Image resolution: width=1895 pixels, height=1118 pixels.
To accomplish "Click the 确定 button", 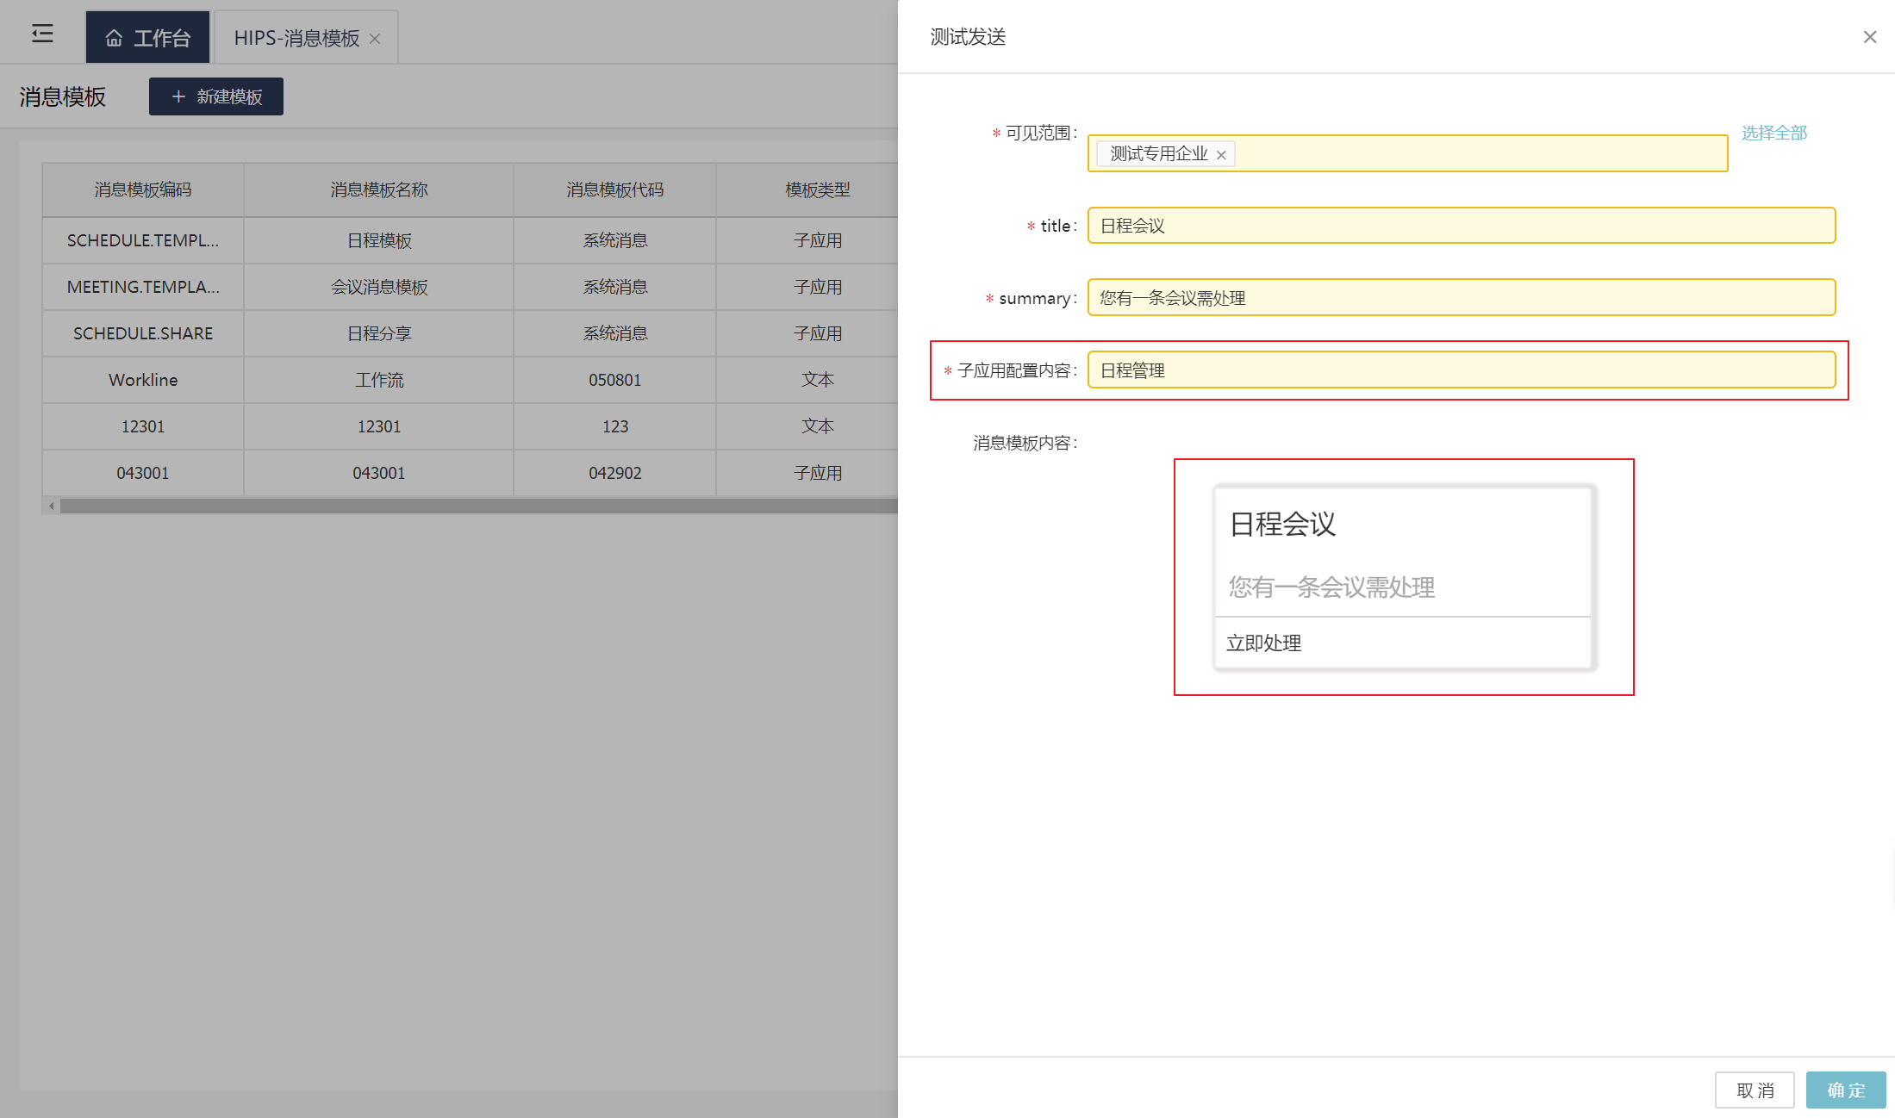I will tap(1846, 1090).
